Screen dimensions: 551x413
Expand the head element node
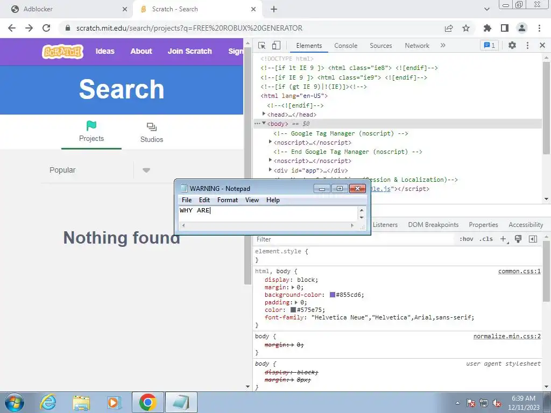pos(264,114)
